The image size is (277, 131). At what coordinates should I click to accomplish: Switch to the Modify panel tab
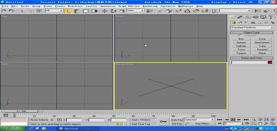[x=240, y=17]
